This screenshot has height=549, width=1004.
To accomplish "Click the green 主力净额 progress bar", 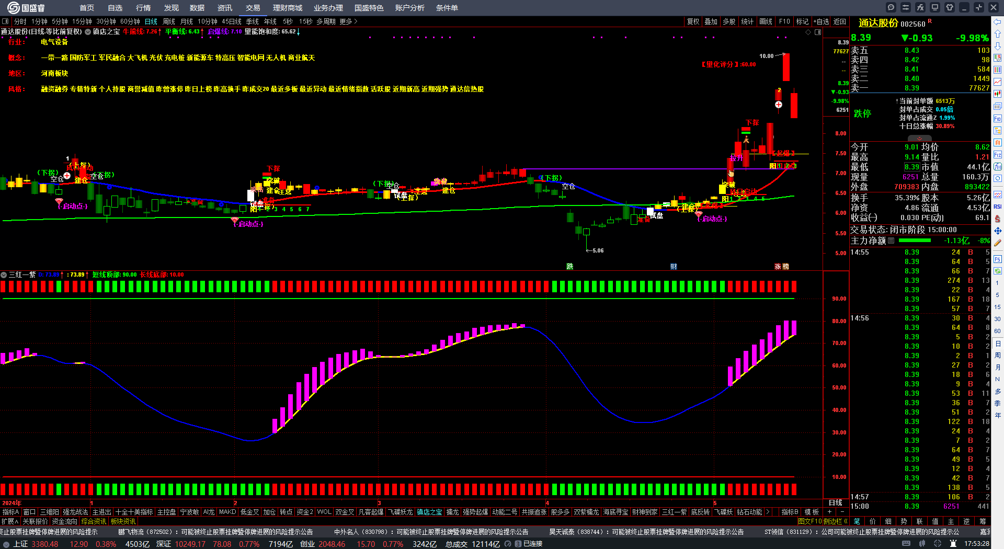I will coord(914,241).
